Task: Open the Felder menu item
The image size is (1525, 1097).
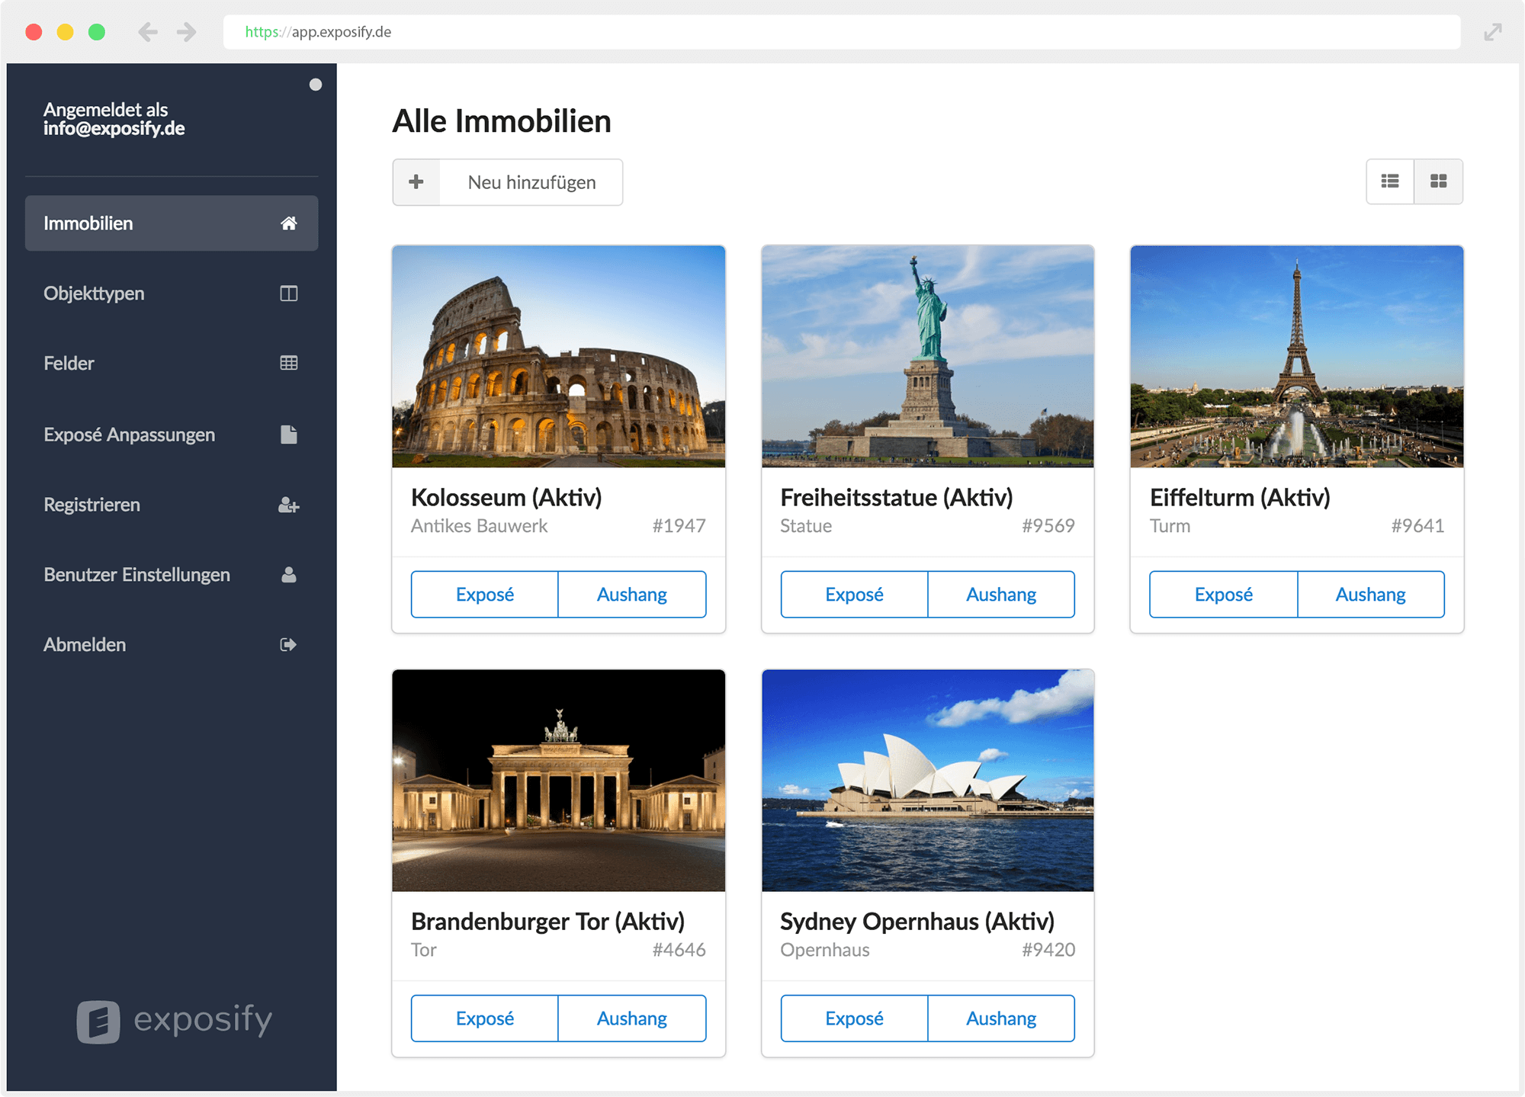Action: pos(172,363)
